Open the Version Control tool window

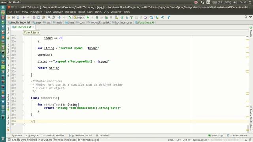(x=80, y=135)
